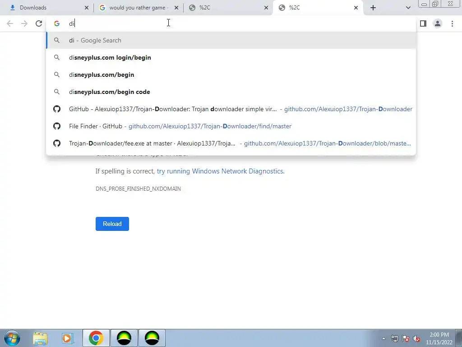462x347 pixels.
Task: Click the first green-black circle taskbar app
Action: 124,338
